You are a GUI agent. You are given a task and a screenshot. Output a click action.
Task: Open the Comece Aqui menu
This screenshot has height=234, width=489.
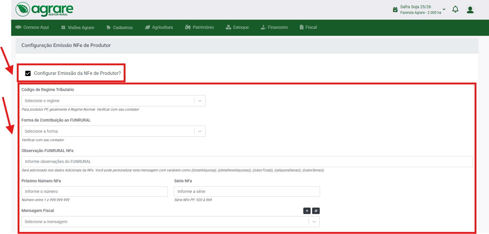(x=32, y=27)
